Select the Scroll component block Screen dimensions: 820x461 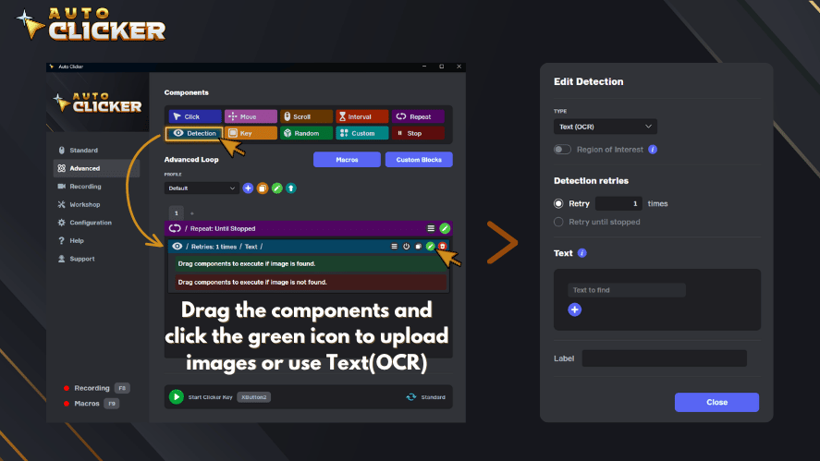[x=306, y=116]
